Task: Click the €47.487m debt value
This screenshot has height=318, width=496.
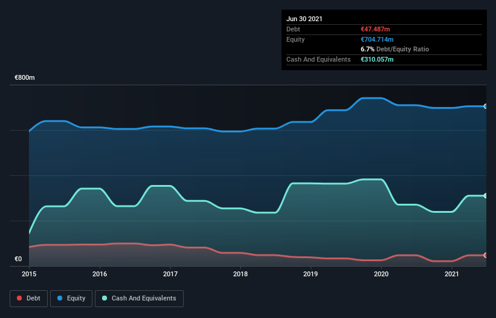Action: pyautogui.click(x=376, y=29)
